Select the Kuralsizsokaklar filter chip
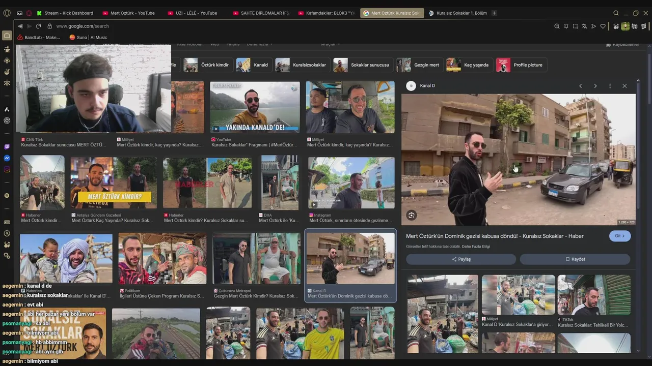 302,65
